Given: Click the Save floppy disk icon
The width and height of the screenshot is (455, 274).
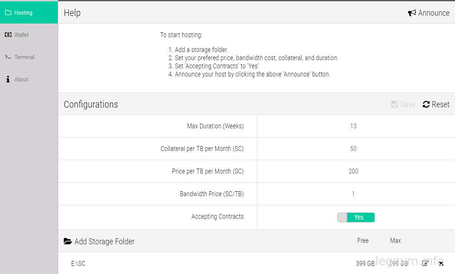Looking at the screenshot, I should click(x=395, y=105).
